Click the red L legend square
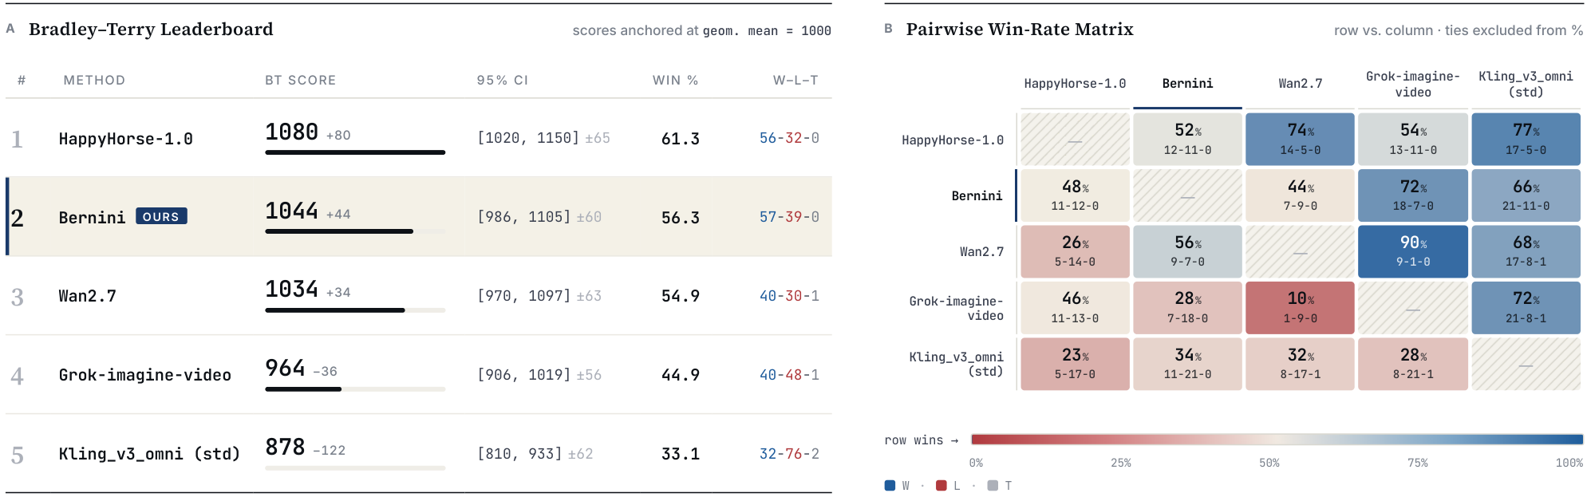 [x=941, y=485]
